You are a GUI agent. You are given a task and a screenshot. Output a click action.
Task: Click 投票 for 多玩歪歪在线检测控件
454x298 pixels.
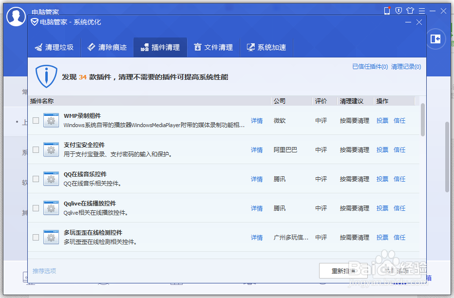[382, 237]
